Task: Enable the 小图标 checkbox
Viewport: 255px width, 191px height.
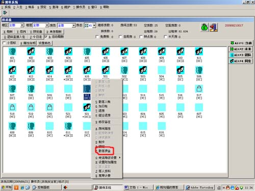Action: click(4, 43)
